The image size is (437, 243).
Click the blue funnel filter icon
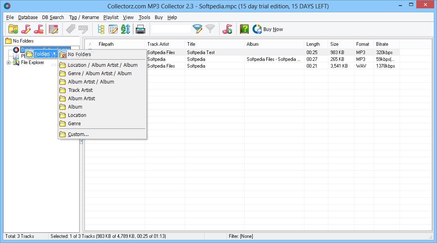[197, 29]
